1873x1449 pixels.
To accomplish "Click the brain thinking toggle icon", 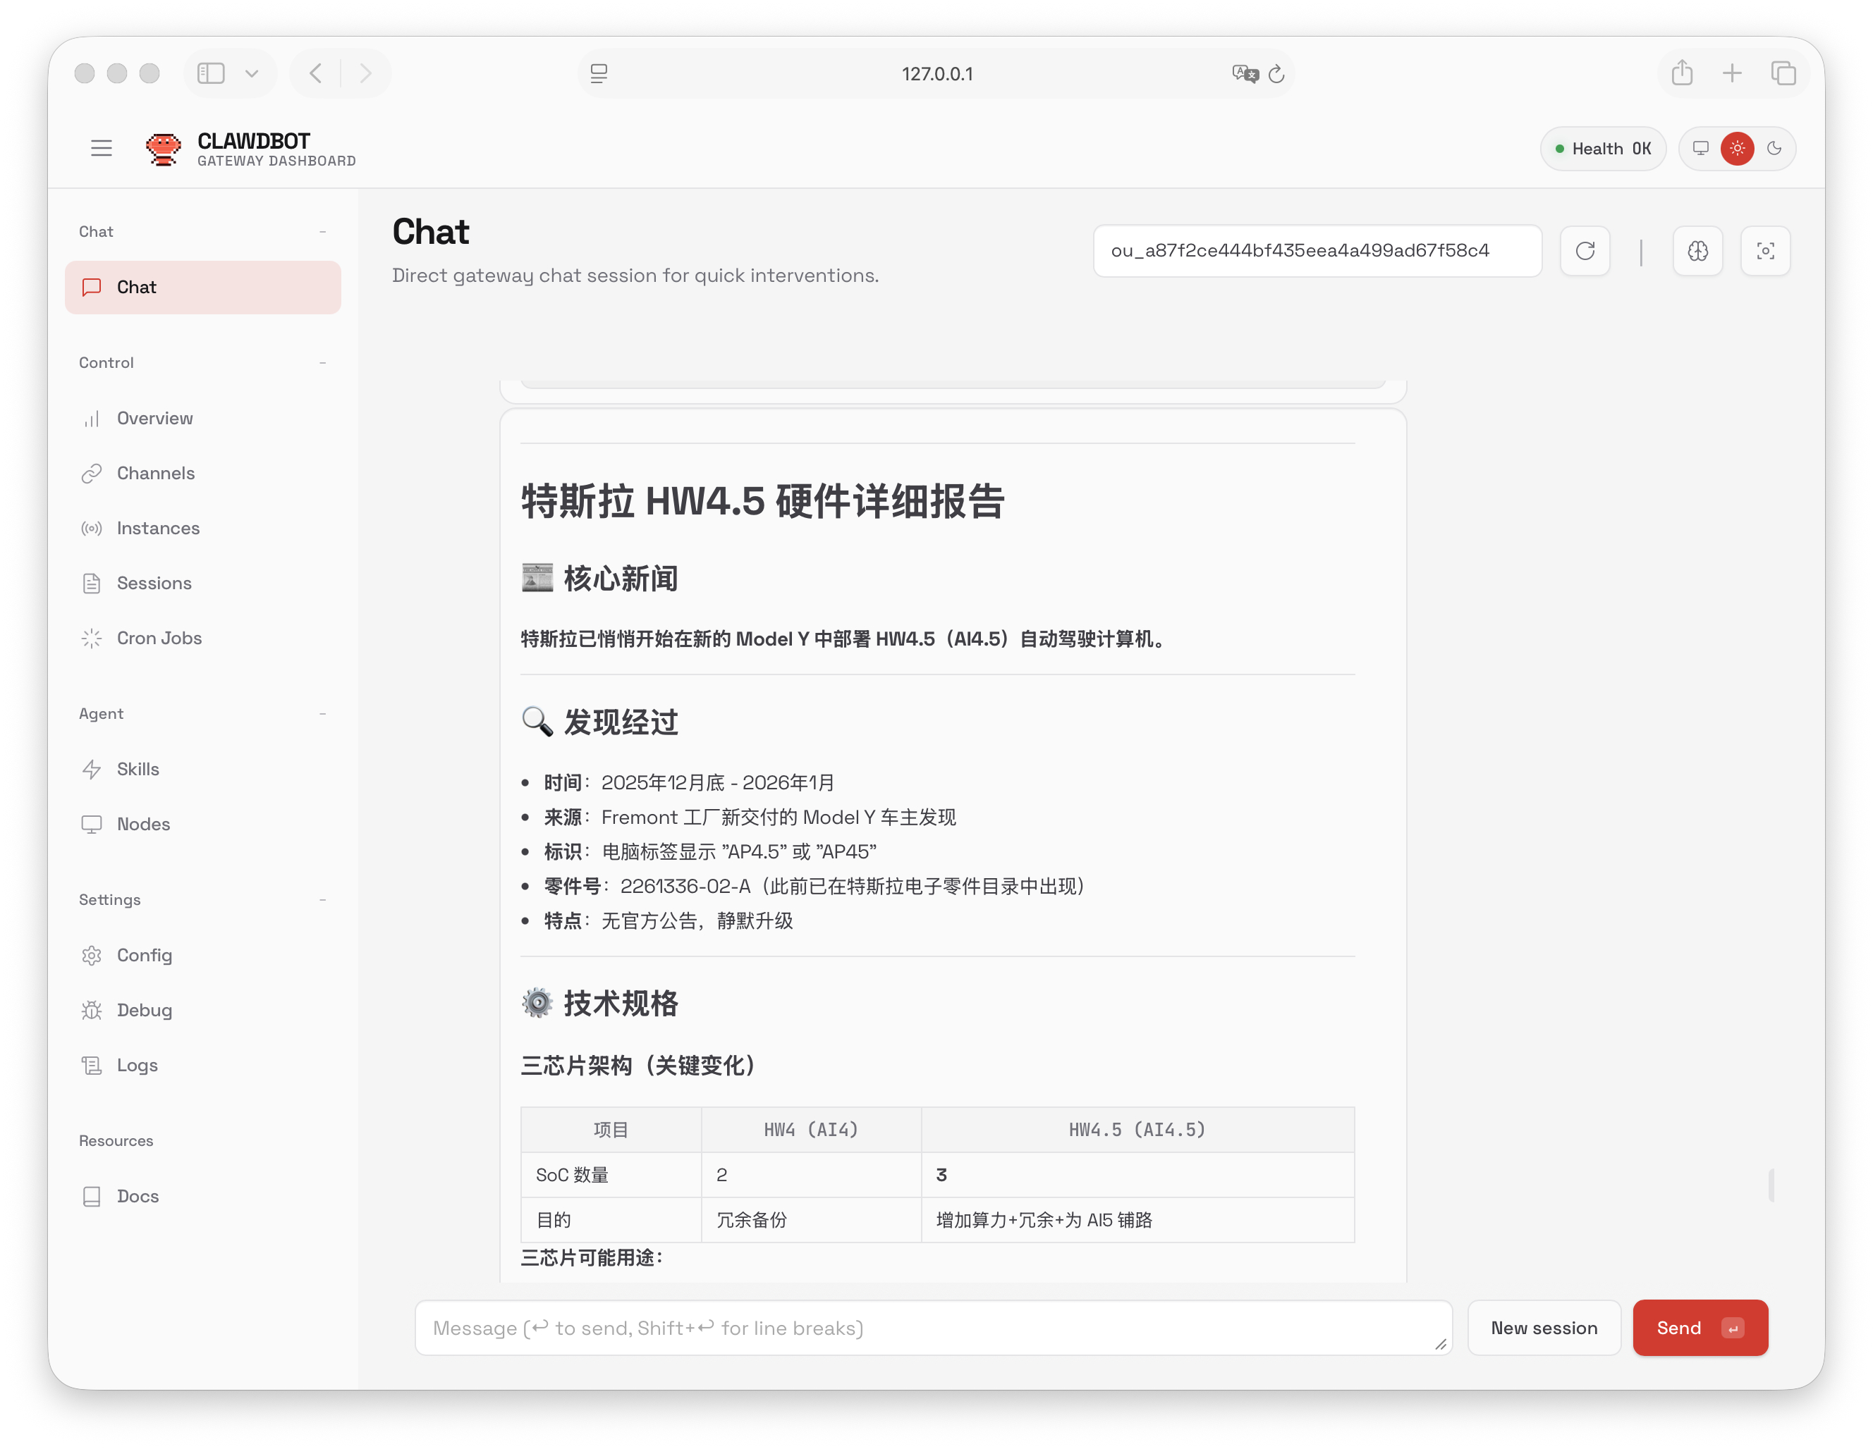I will 1697,251.
